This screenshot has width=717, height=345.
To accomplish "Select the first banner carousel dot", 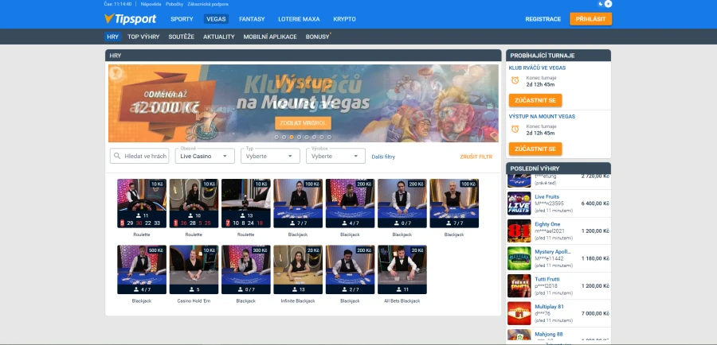I will [x=276, y=137].
